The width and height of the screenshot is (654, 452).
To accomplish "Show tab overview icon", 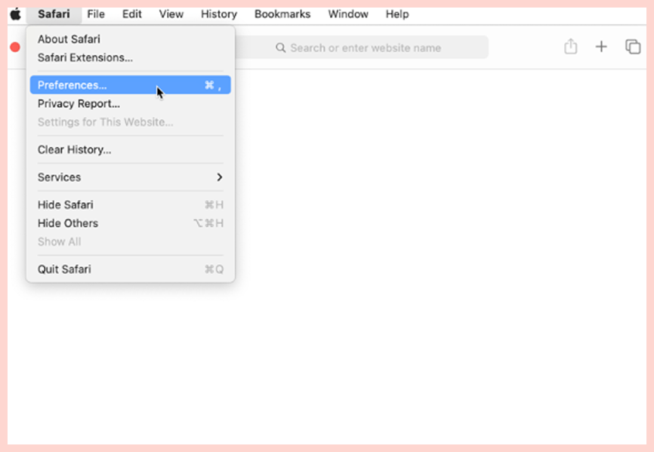I will point(633,47).
